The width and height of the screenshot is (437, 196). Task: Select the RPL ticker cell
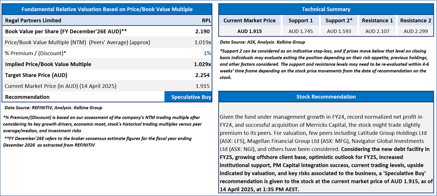[205, 21]
